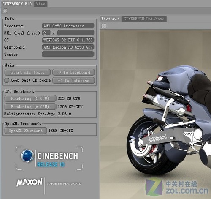Viewport: 211px width, 199px height.
Task: Copy results with To Clipboard button
Action: 73,72
